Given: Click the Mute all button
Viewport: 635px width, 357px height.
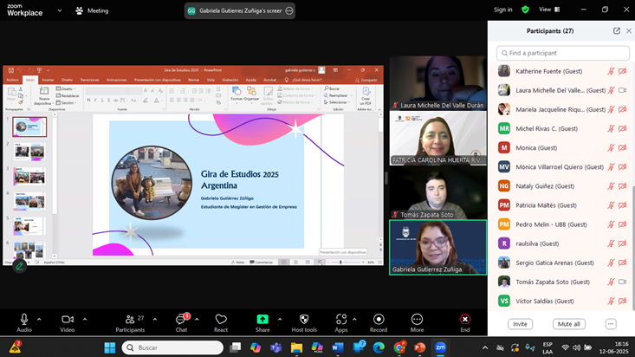Looking at the screenshot, I should tap(568, 324).
